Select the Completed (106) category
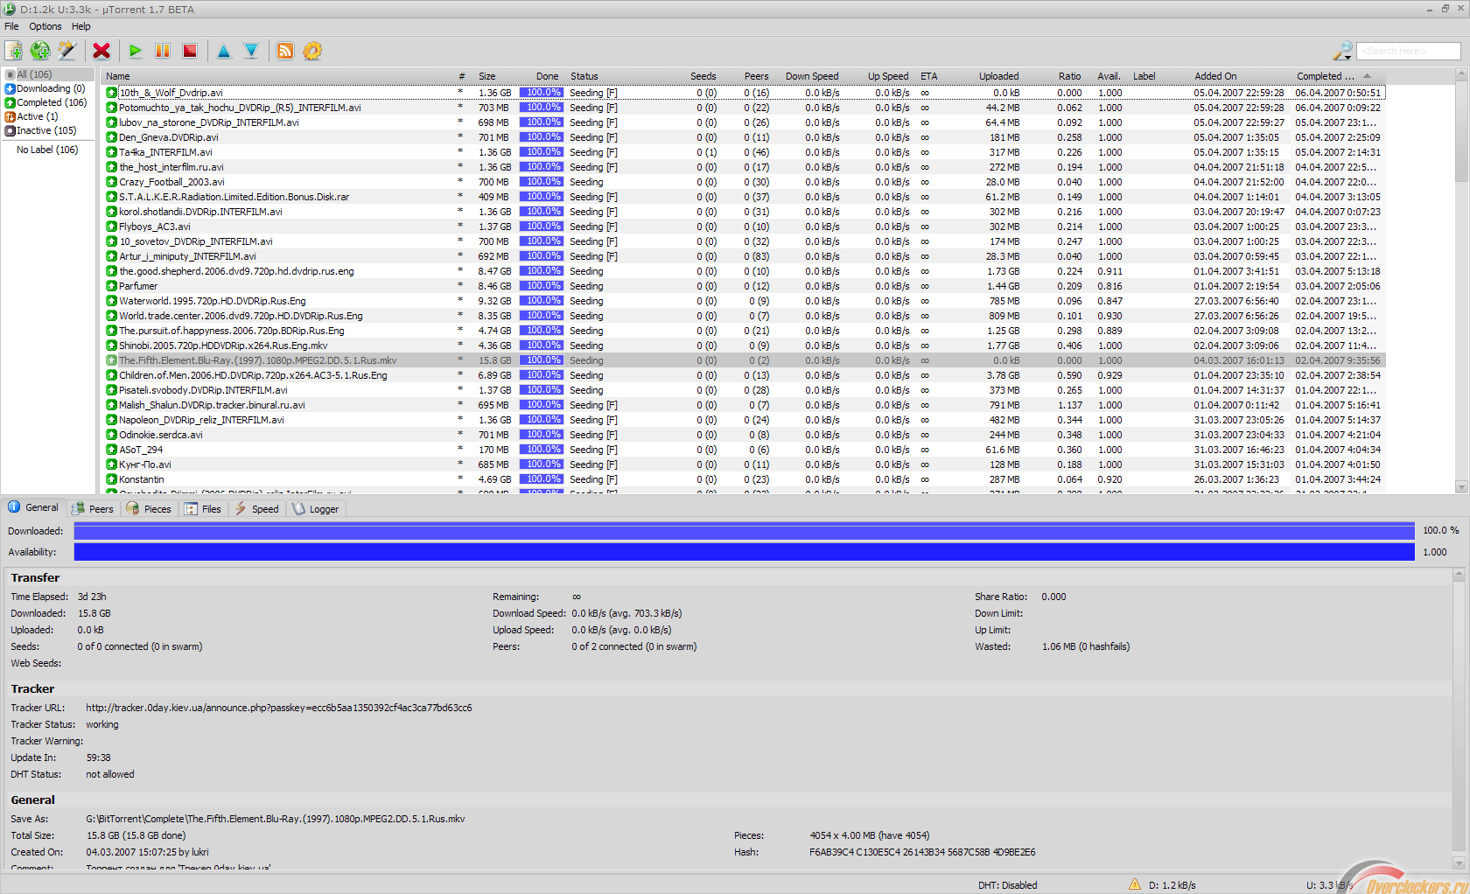The height and width of the screenshot is (894, 1470). [46, 102]
